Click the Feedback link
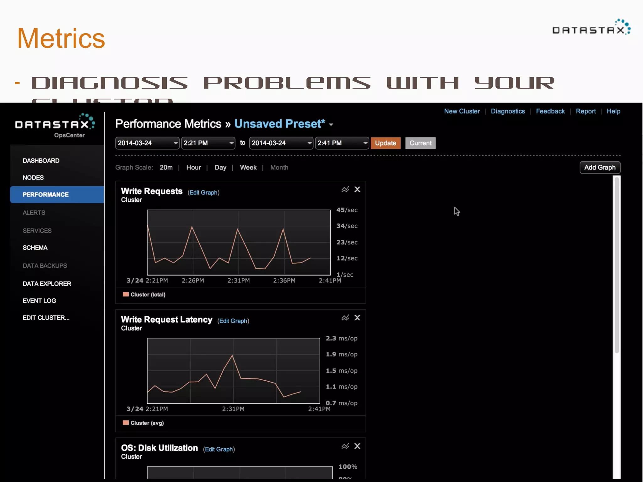The width and height of the screenshot is (643, 482). pyautogui.click(x=550, y=111)
